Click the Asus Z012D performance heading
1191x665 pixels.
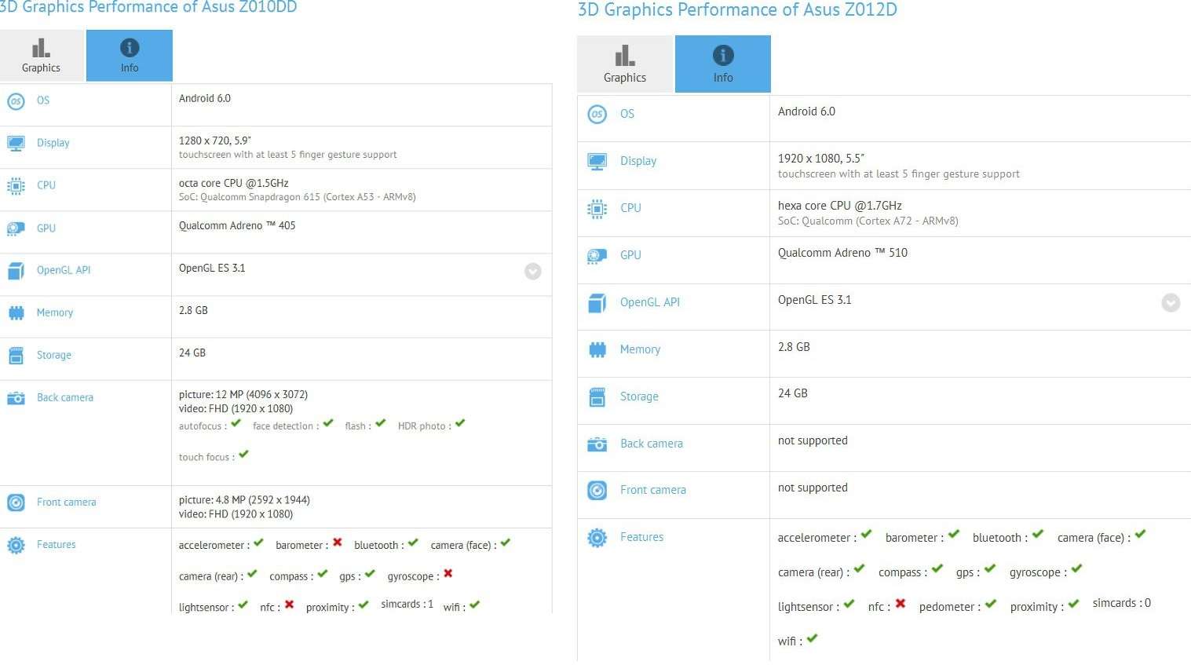[x=737, y=10]
